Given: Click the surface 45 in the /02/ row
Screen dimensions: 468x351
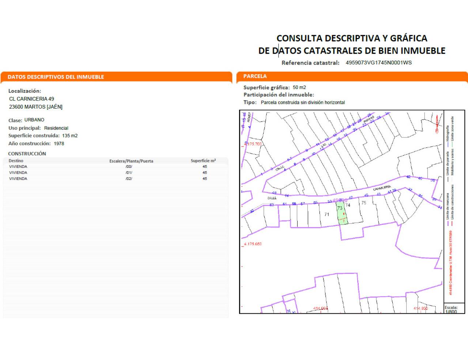Looking at the screenshot, I should (x=205, y=179).
